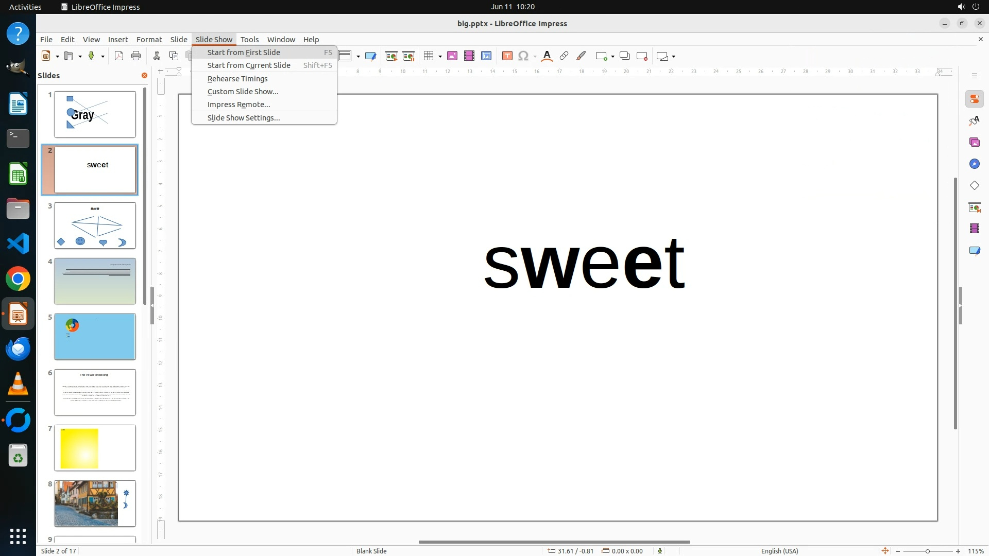This screenshot has width=989, height=556.
Task: Open Slide Show Settings menu entry
Action: click(244, 118)
